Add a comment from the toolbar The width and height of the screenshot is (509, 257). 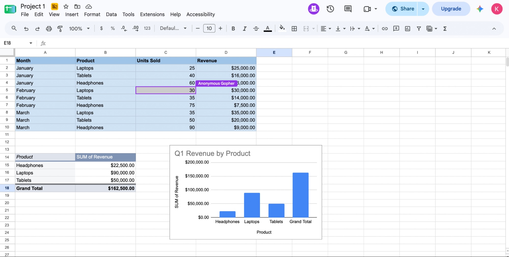(x=396, y=29)
